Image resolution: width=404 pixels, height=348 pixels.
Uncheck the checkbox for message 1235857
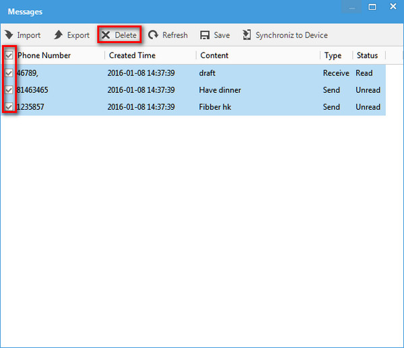(9, 106)
